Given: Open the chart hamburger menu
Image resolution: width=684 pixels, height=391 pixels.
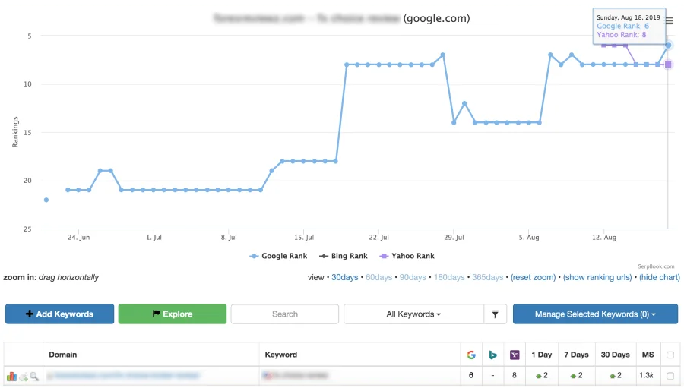Looking at the screenshot, I should (x=670, y=20).
